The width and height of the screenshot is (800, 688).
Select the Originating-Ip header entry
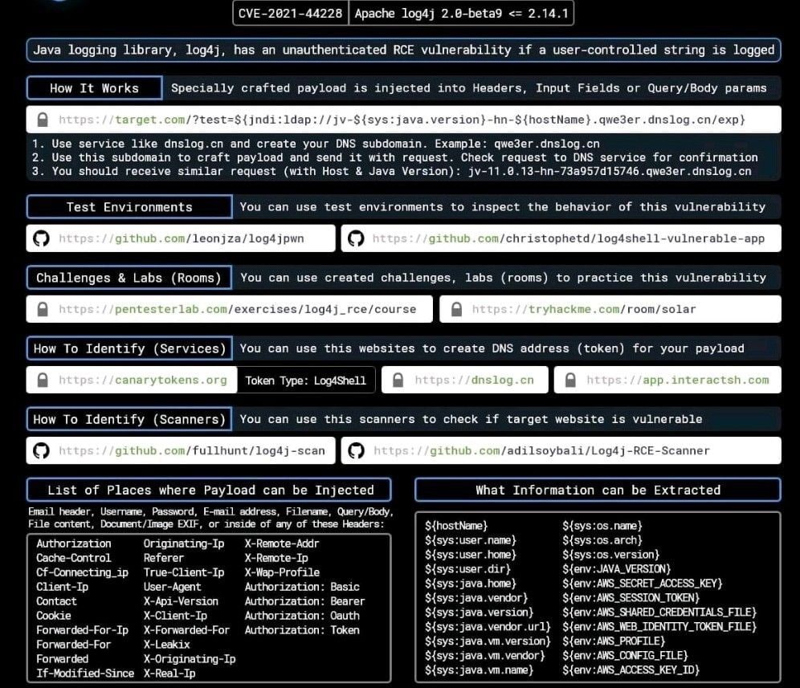tap(184, 543)
